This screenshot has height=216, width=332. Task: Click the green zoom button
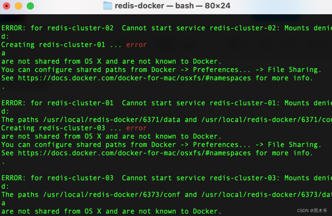(30, 6)
